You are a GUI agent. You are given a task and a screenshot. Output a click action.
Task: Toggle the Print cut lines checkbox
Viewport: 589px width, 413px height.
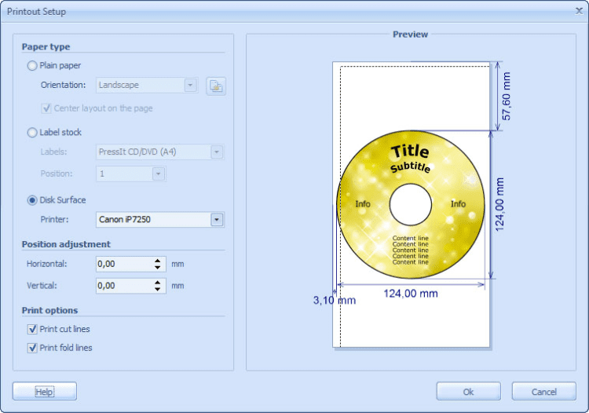pos(32,329)
